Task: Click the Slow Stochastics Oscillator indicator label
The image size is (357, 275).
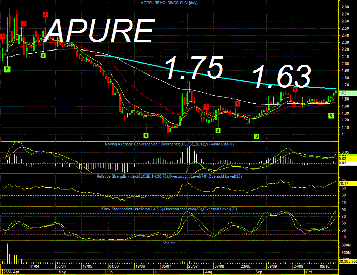Action: pyautogui.click(x=169, y=209)
